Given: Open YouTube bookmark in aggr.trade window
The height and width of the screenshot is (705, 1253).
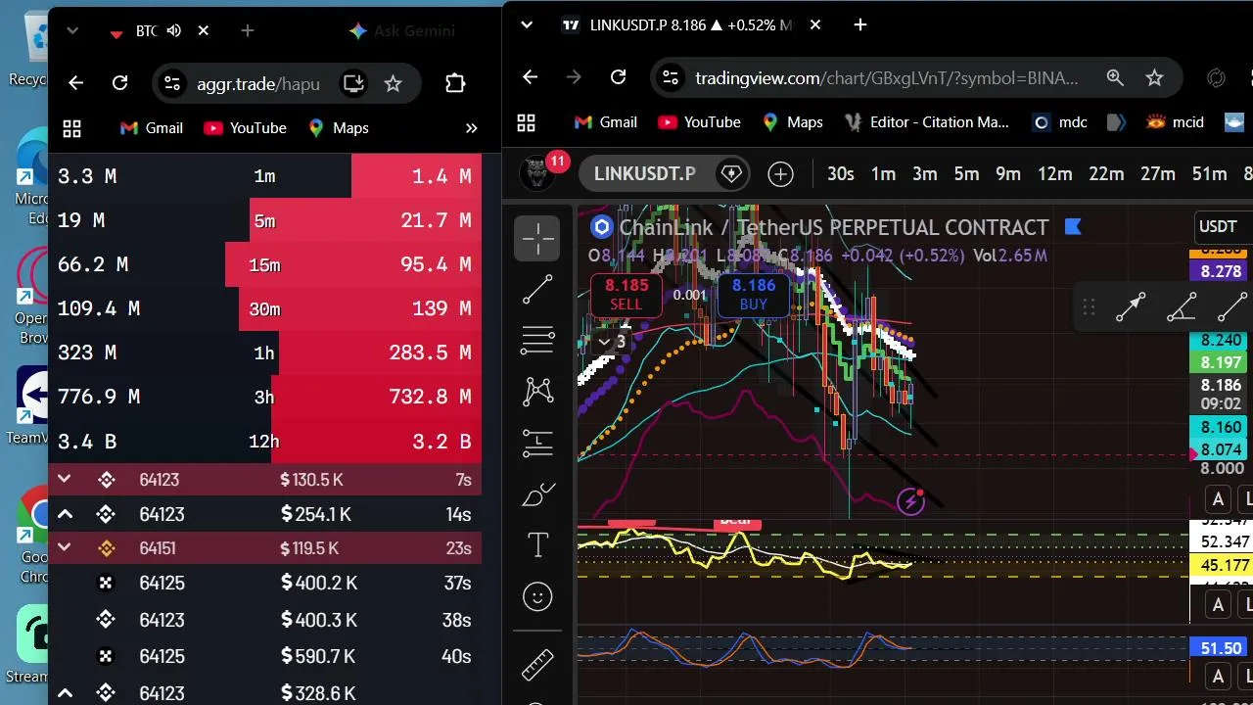Looking at the screenshot, I should point(245,128).
